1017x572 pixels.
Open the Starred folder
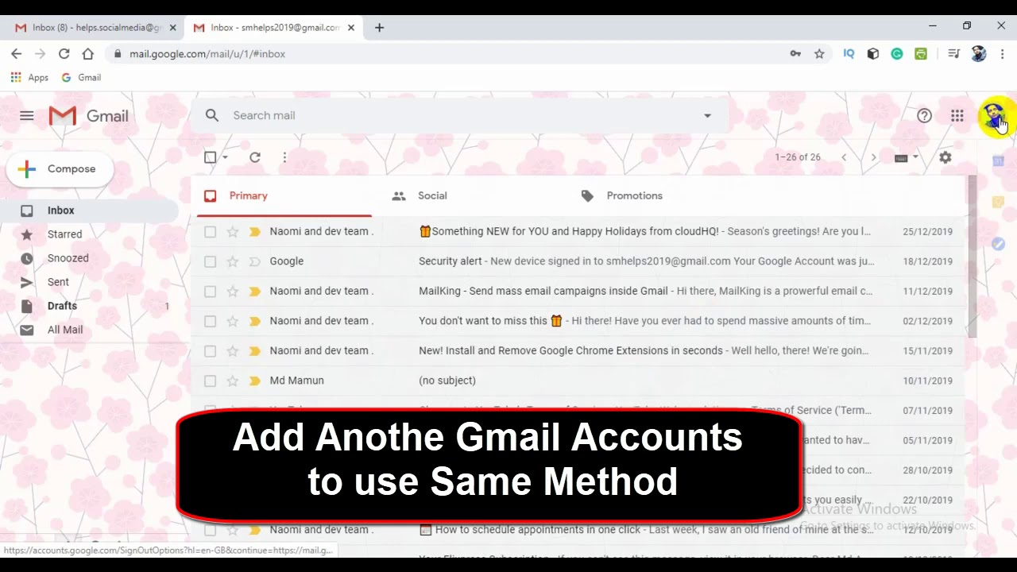tap(89, 234)
